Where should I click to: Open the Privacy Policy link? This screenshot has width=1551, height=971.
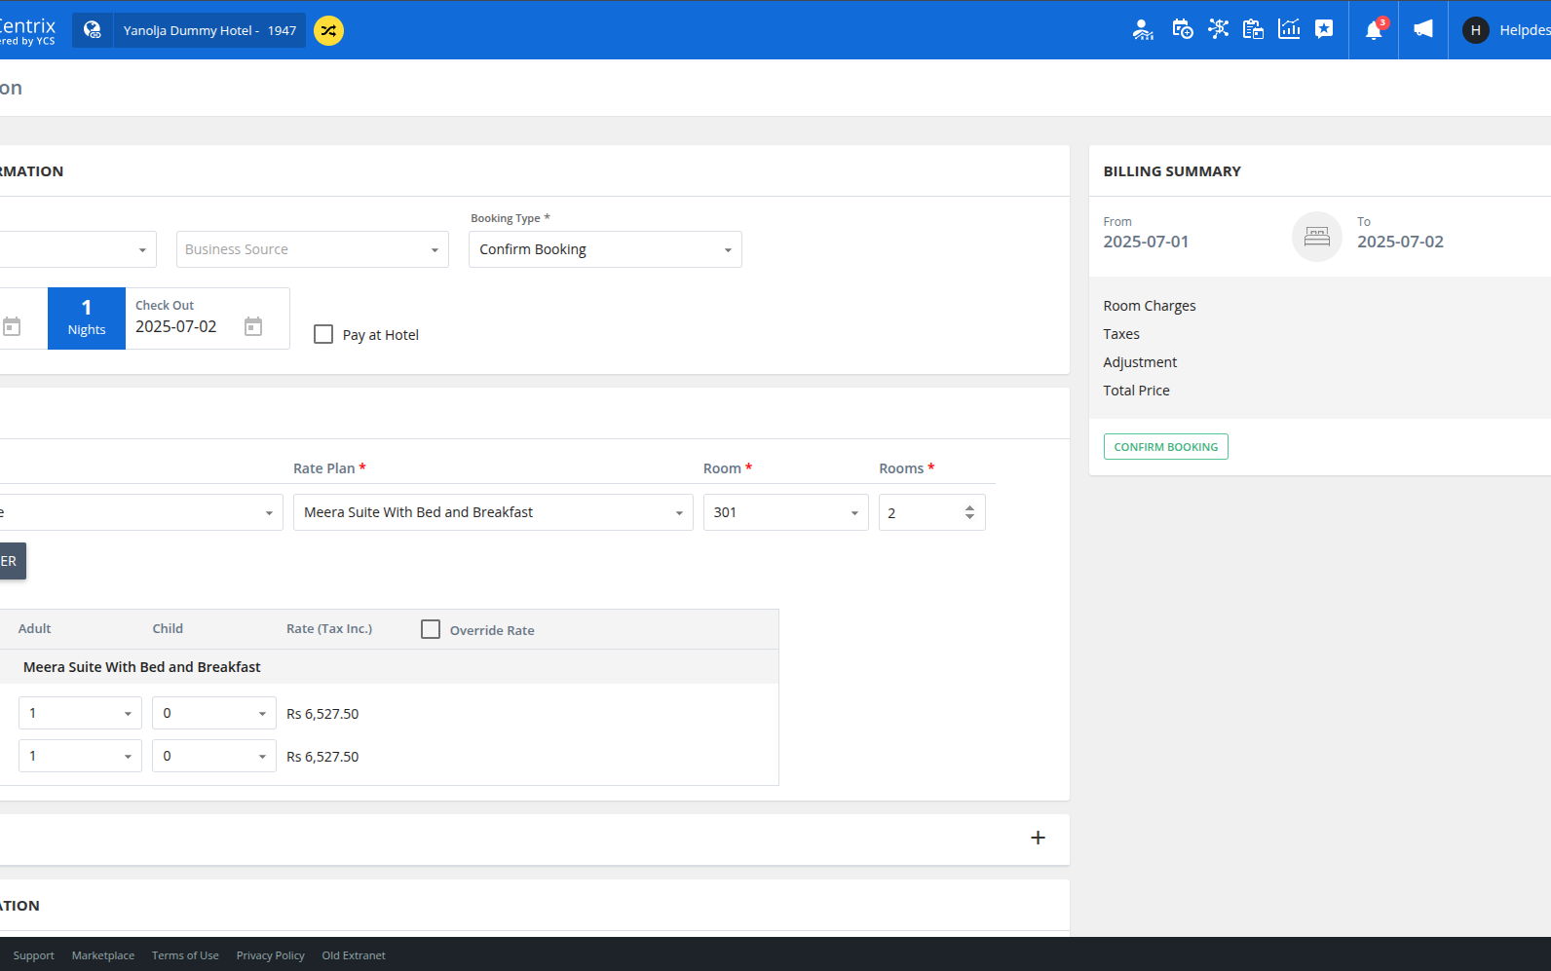(x=270, y=955)
